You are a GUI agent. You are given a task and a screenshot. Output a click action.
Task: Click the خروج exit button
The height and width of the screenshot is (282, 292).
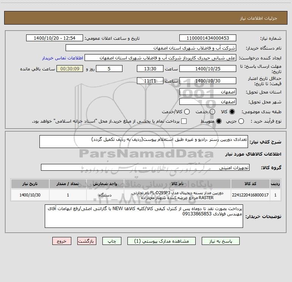click(x=62, y=241)
